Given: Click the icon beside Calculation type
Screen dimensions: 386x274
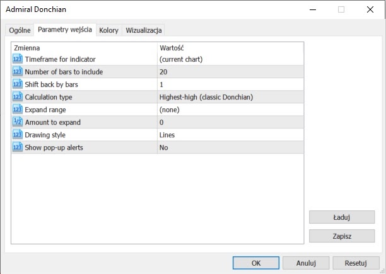Looking at the screenshot, I should pyautogui.click(x=18, y=97).
